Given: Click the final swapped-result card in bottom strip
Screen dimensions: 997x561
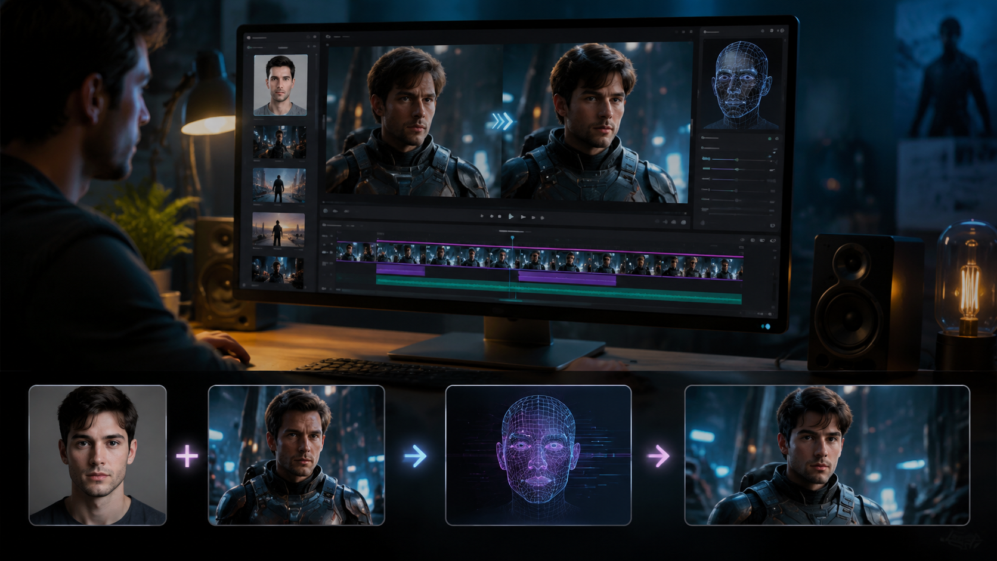Looking at the screenshot, I should [x=827, y=455].
